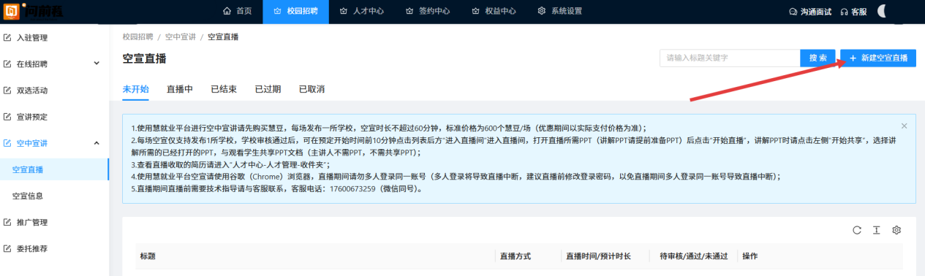Switch to the 直播中 tab
This screenshot has height=276, width=925.
click(x=180, y=89)
